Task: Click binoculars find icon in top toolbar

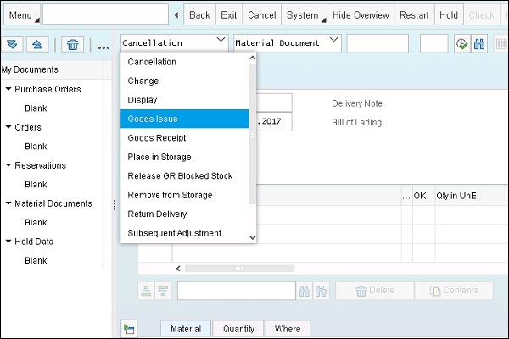Action: coord(480,43)
